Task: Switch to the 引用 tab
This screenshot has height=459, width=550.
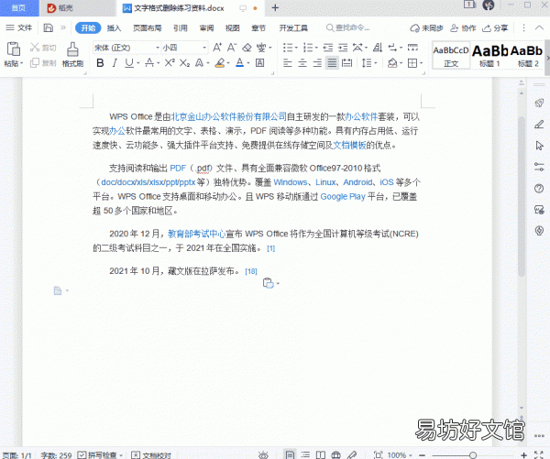Action: 181,28
